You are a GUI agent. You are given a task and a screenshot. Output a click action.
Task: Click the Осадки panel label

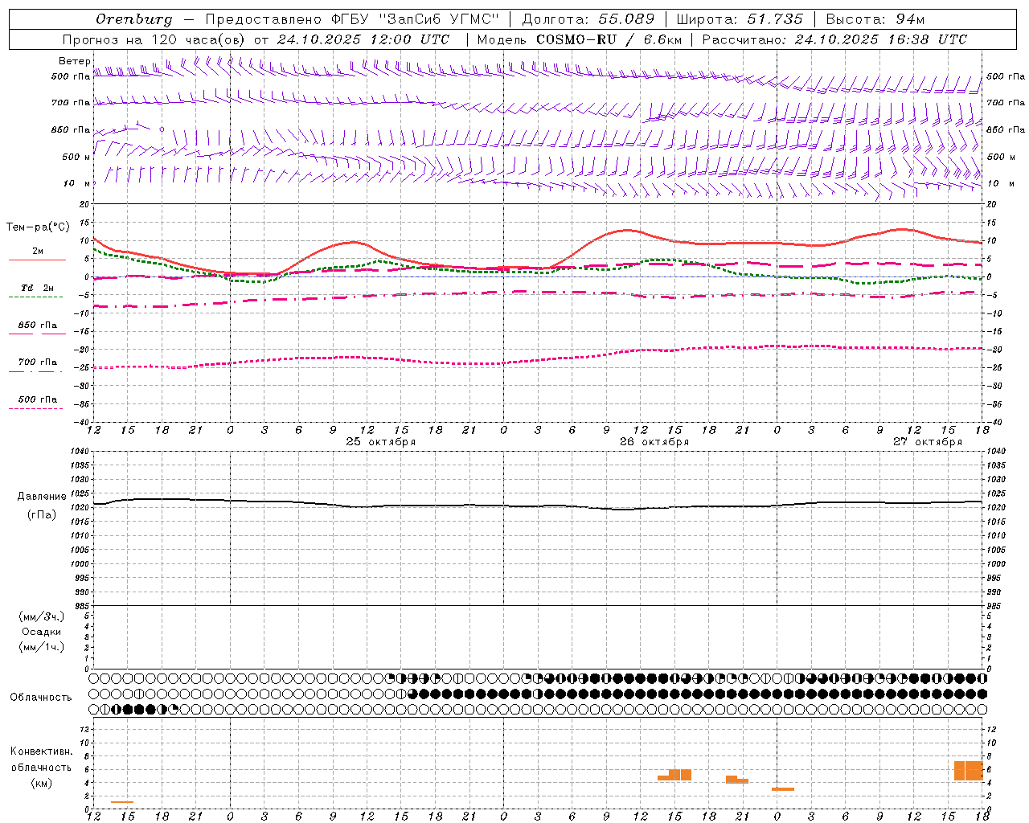(x=42, y=632)
